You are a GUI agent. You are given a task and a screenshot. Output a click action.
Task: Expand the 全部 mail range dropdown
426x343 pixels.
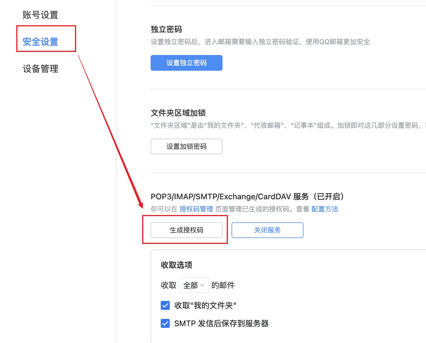(x=194, y=285)
